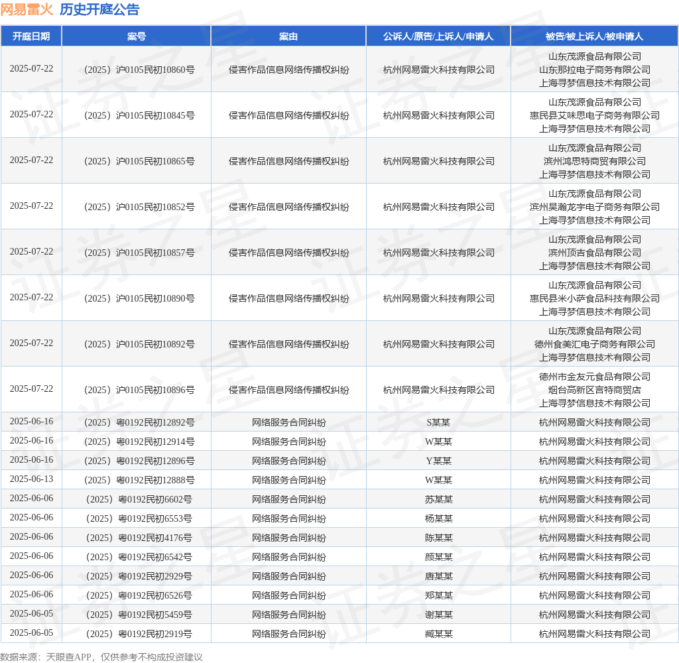Select case number 粤0192民初6526号

click(139, 595)
